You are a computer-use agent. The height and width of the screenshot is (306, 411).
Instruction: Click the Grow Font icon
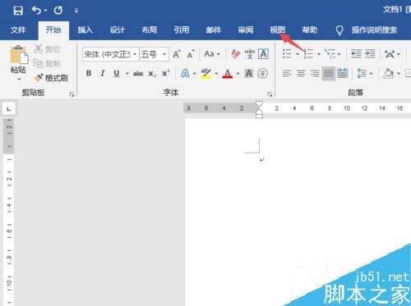(177, 54)
